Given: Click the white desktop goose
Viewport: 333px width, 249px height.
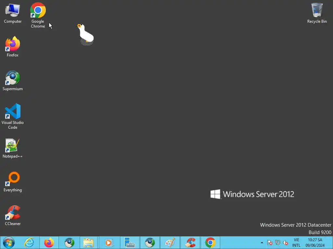Looking at the screenshot, I should 86,34.
